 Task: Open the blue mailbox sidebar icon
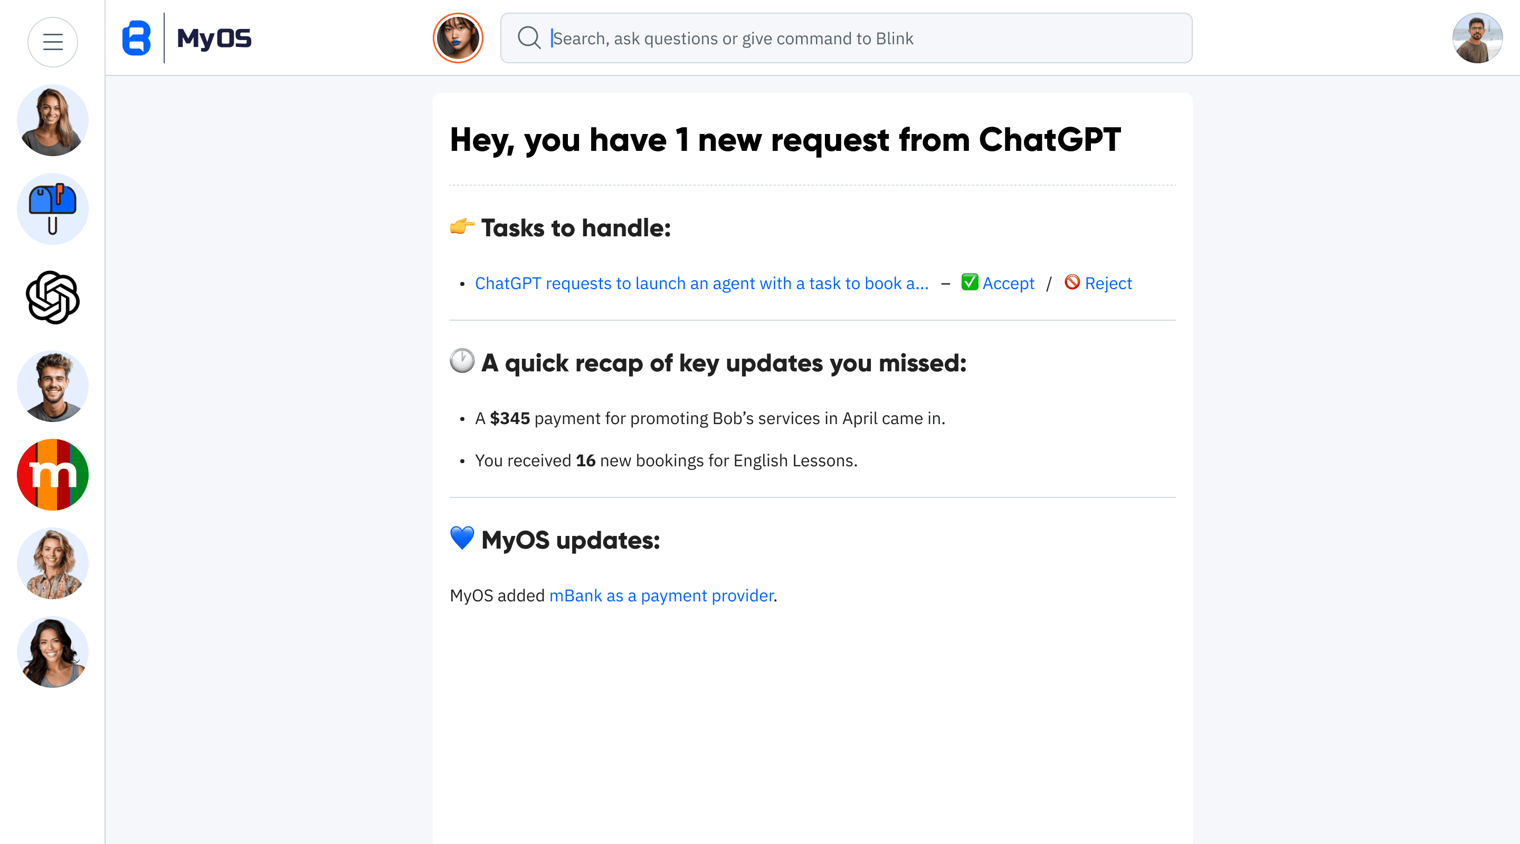point(53,209)
